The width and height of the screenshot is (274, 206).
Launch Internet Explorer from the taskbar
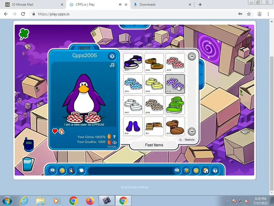[x=24, y=201]
